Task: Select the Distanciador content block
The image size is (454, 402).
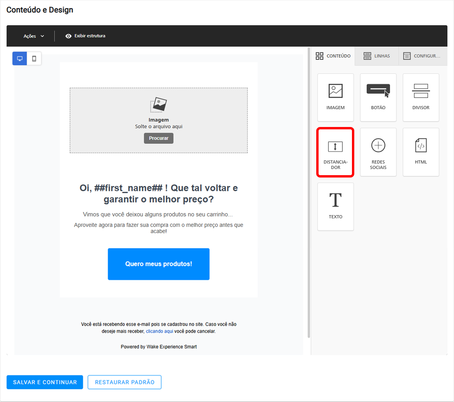Action: pos(335,152)
